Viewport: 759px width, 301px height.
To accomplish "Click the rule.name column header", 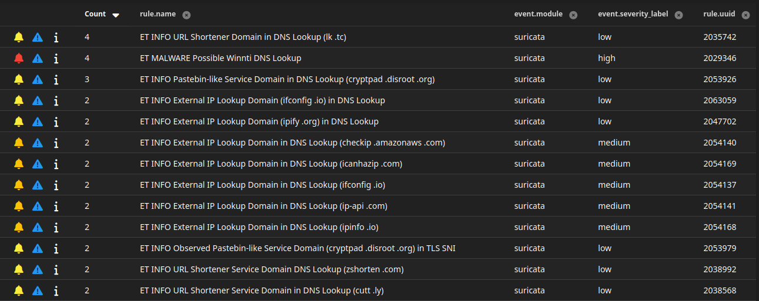I will pyautogui.click(x=158, y=14).
